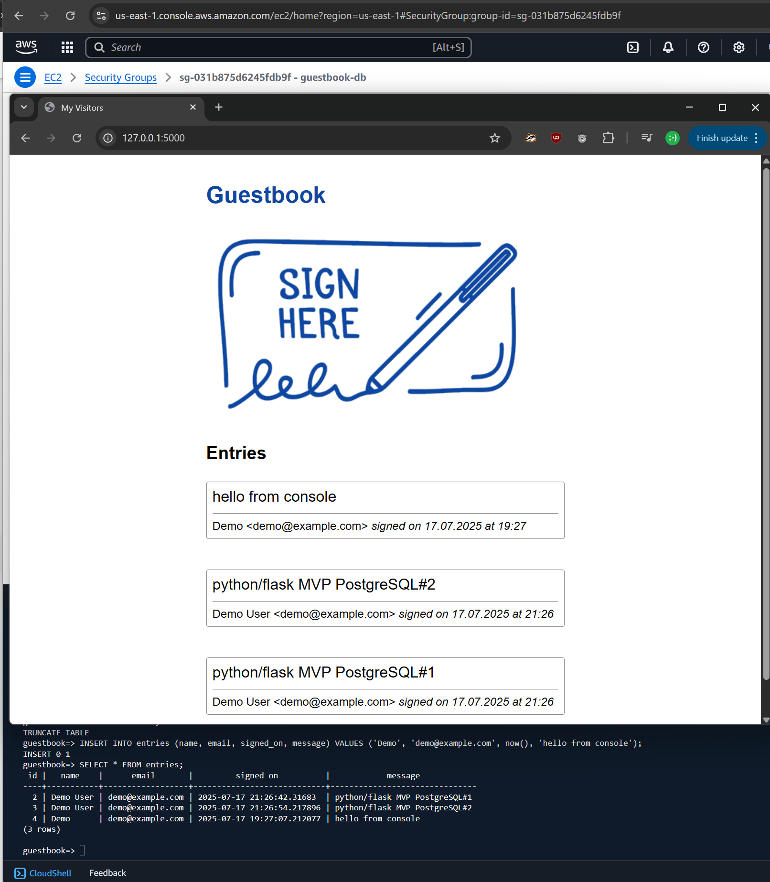Open the Finish update three-dot menu
Image resolution: width=770 pixels, height=882 pixels.
756,138
